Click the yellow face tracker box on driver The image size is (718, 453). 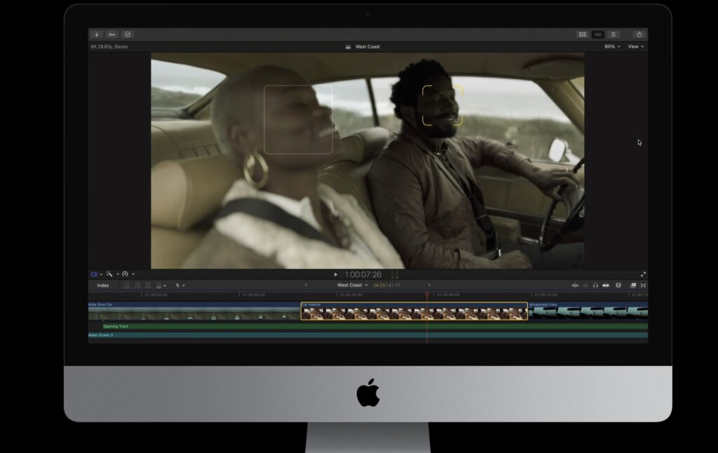tap(442, 105)
